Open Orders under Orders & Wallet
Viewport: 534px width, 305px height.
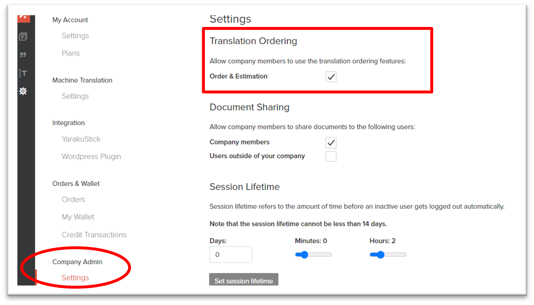(73, 199)
